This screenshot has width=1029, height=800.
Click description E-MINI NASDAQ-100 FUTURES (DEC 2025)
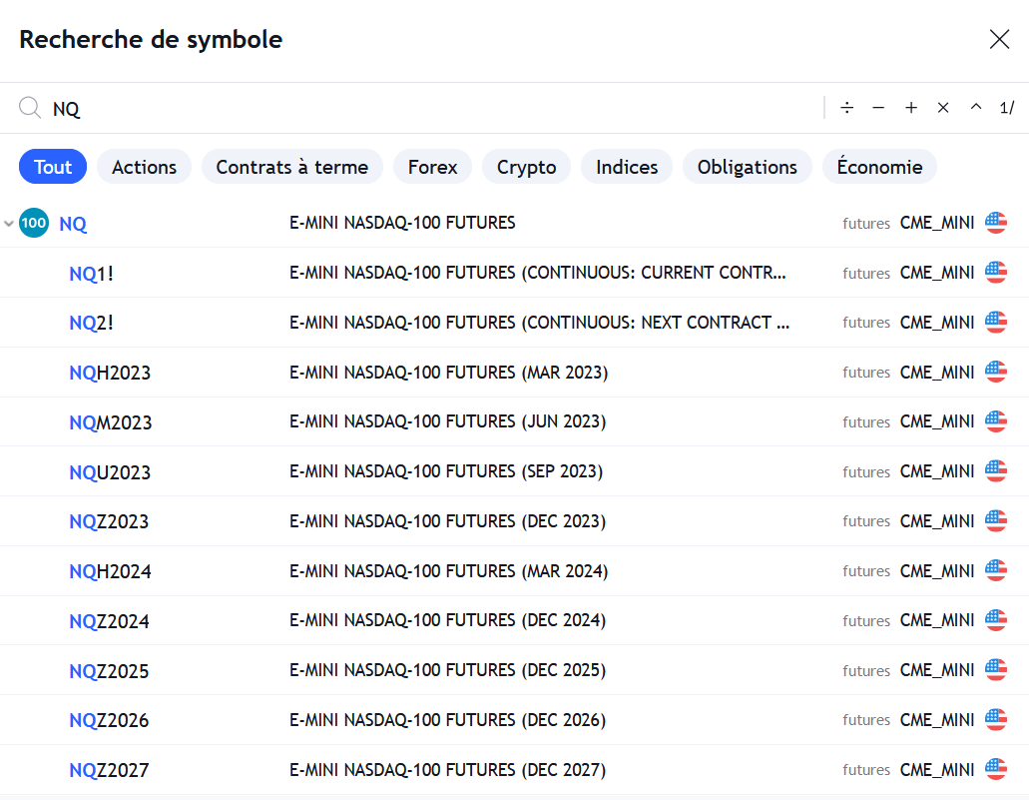pos(447,670)
